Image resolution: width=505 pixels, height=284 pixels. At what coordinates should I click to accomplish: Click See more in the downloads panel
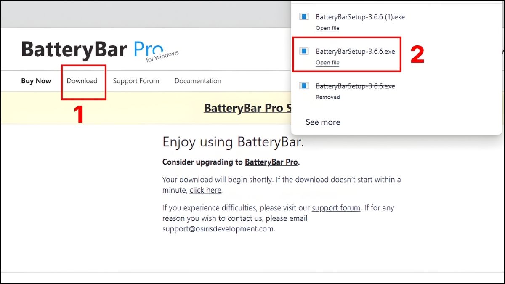[x=323, y=122]
